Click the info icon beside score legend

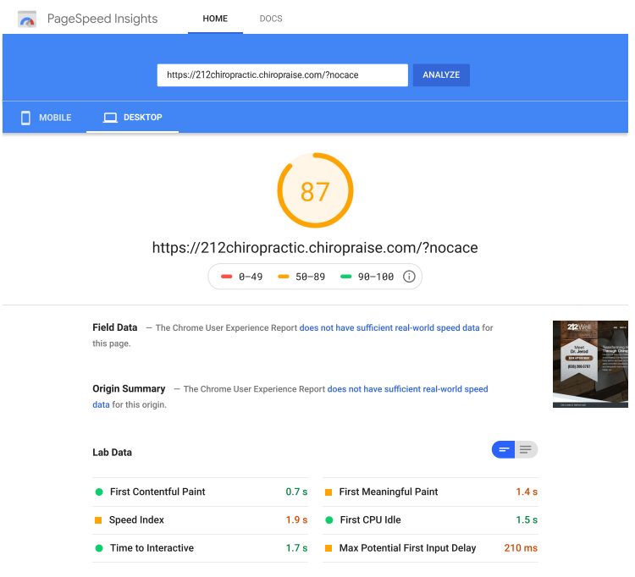pyautogui.click(x=409, y=277)
